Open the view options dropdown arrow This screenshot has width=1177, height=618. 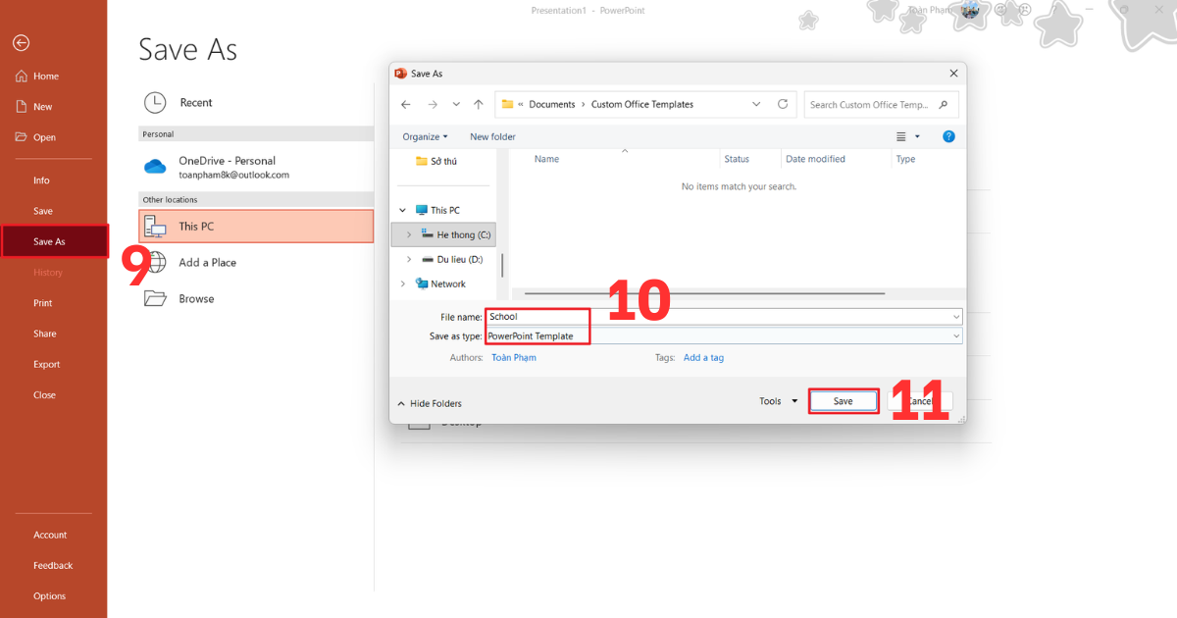[918, 137]
